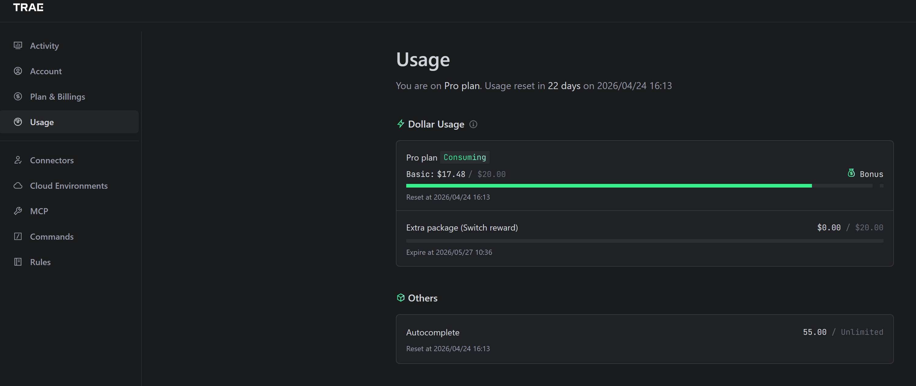Click the lightning bolt Dollar Usage icon

(401, 124)
